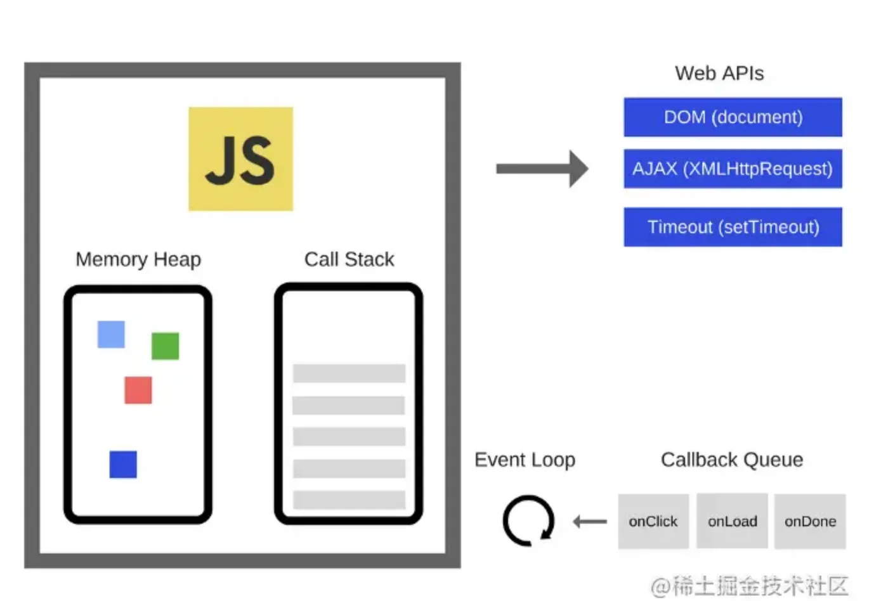The image size is (888, 601).
Task: Click the "Event Loop" label
Action: tap(525, 460)
